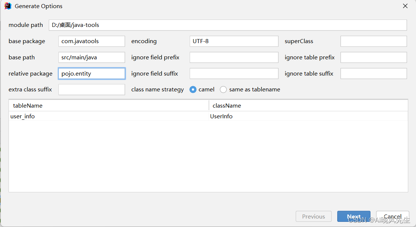Screen dimensions: 416x227
Task: Focus the ignore field prefix input
Action: pos(234,57)
